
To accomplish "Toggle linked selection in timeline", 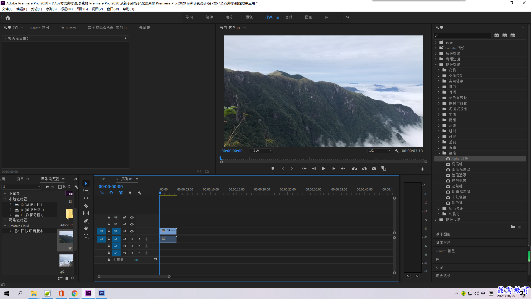I will pyautogui.click(x=121, y=193).
